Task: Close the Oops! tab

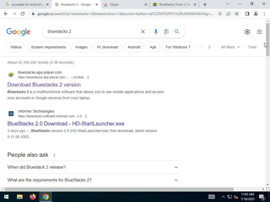Action: pyautogui.click(x=146, y=4)
